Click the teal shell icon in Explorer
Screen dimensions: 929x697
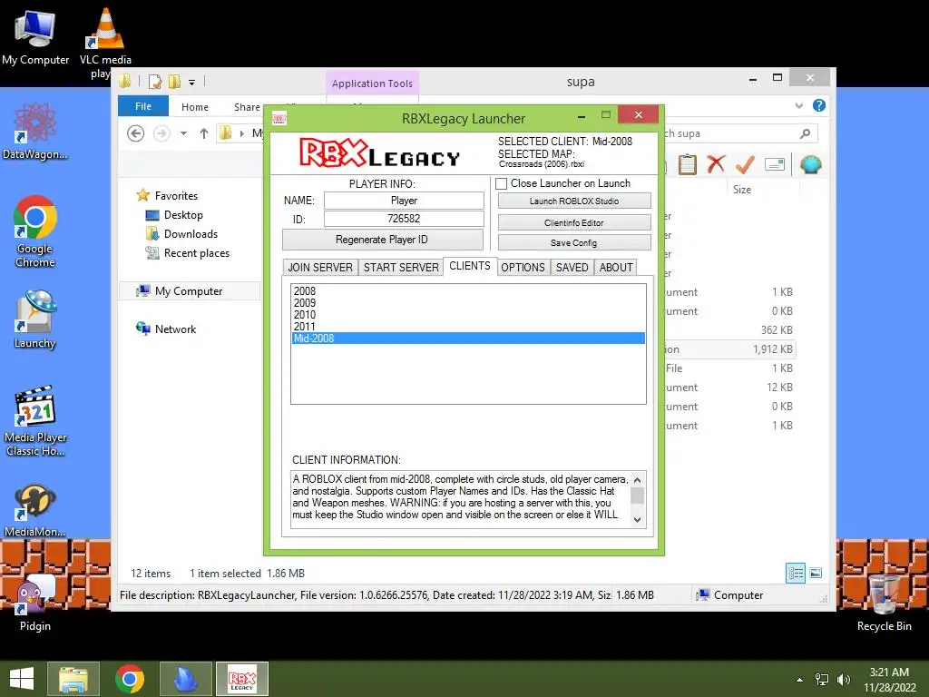tap(810, 164)
